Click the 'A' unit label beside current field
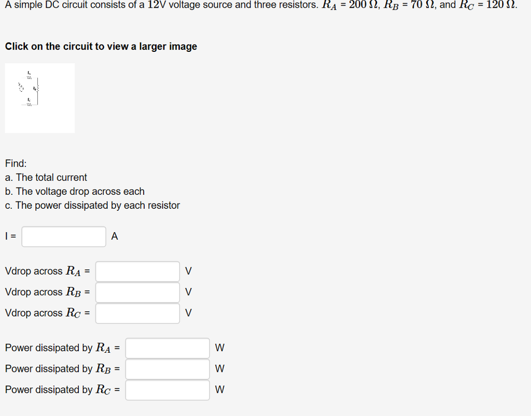The width and height of the screenshot is (531, 416). tap(115, 237)
